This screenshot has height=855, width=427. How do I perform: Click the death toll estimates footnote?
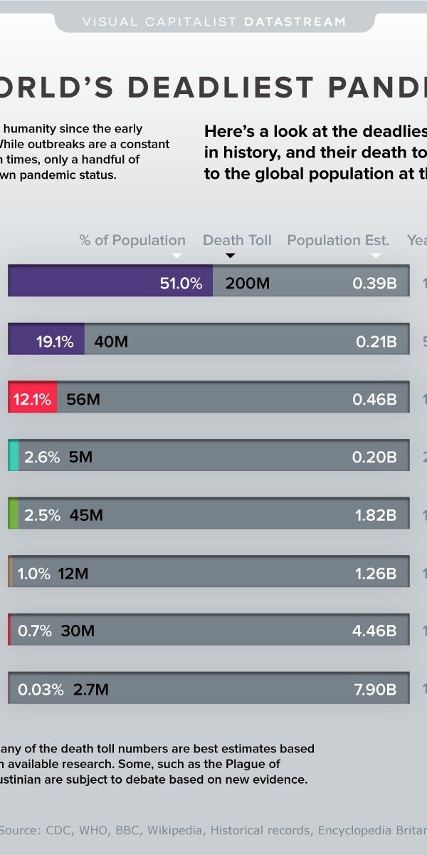coord(157,764)
